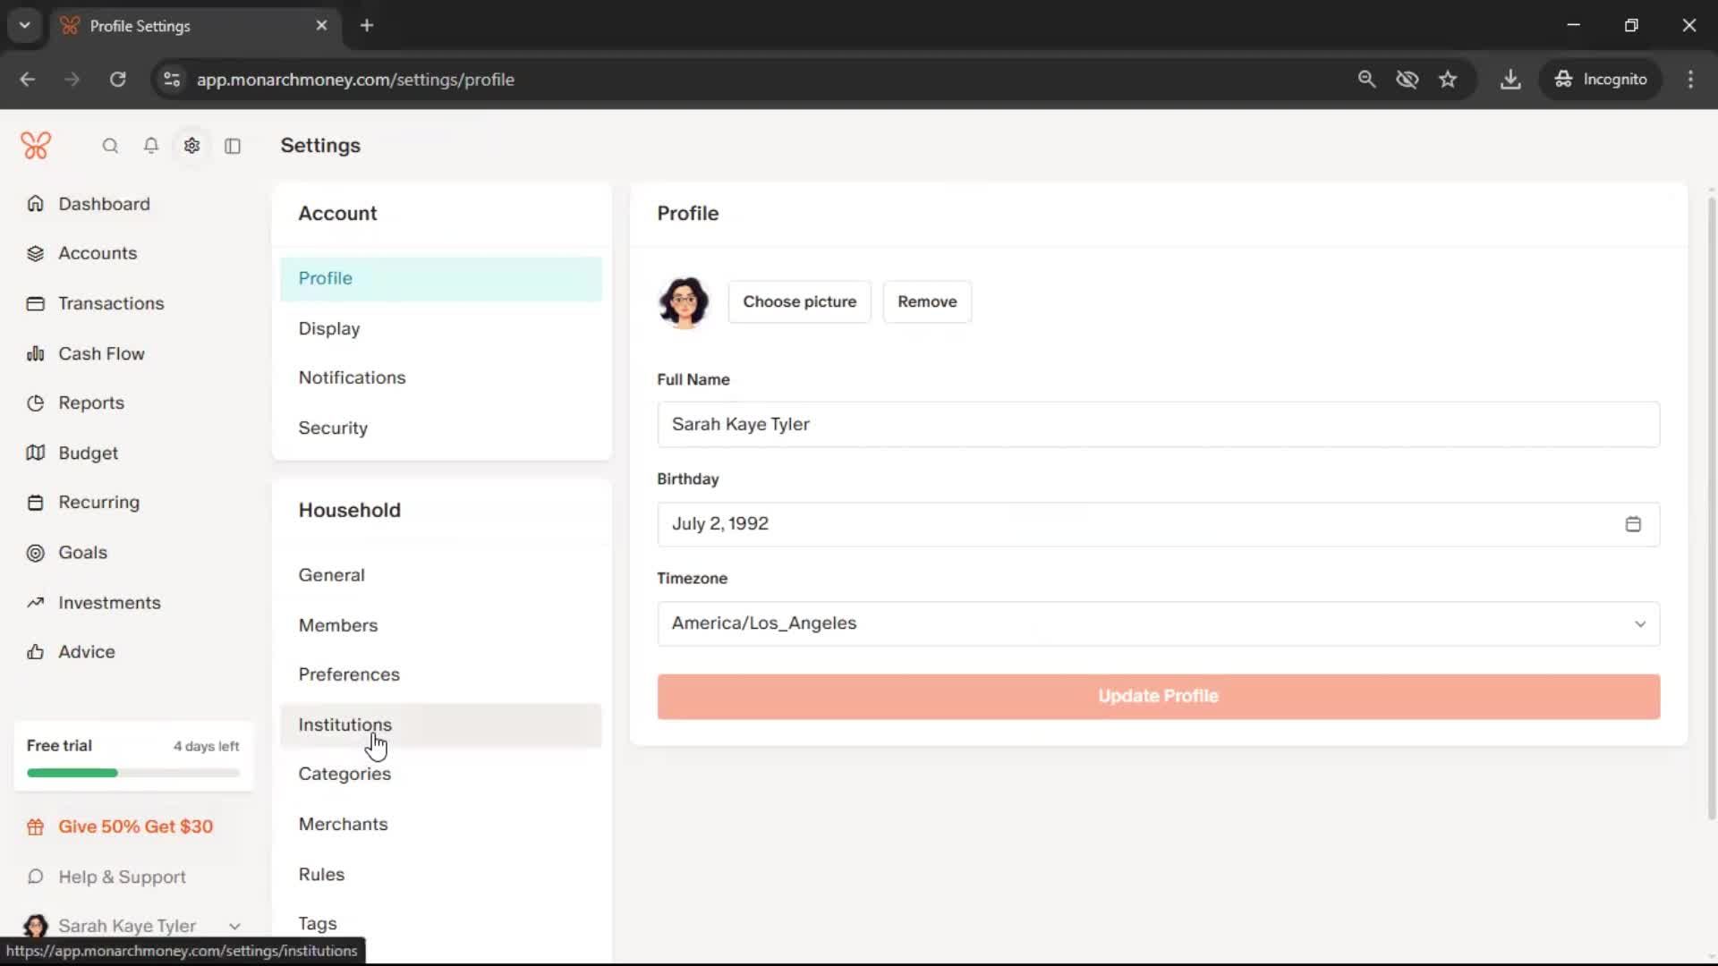Click the Goals target icon
Viewport: 1718px width, 966px height.
click(x=36, y=553)
